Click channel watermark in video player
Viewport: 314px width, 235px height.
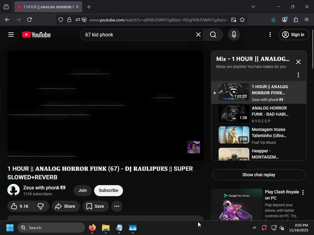click(x=194, y=147)
